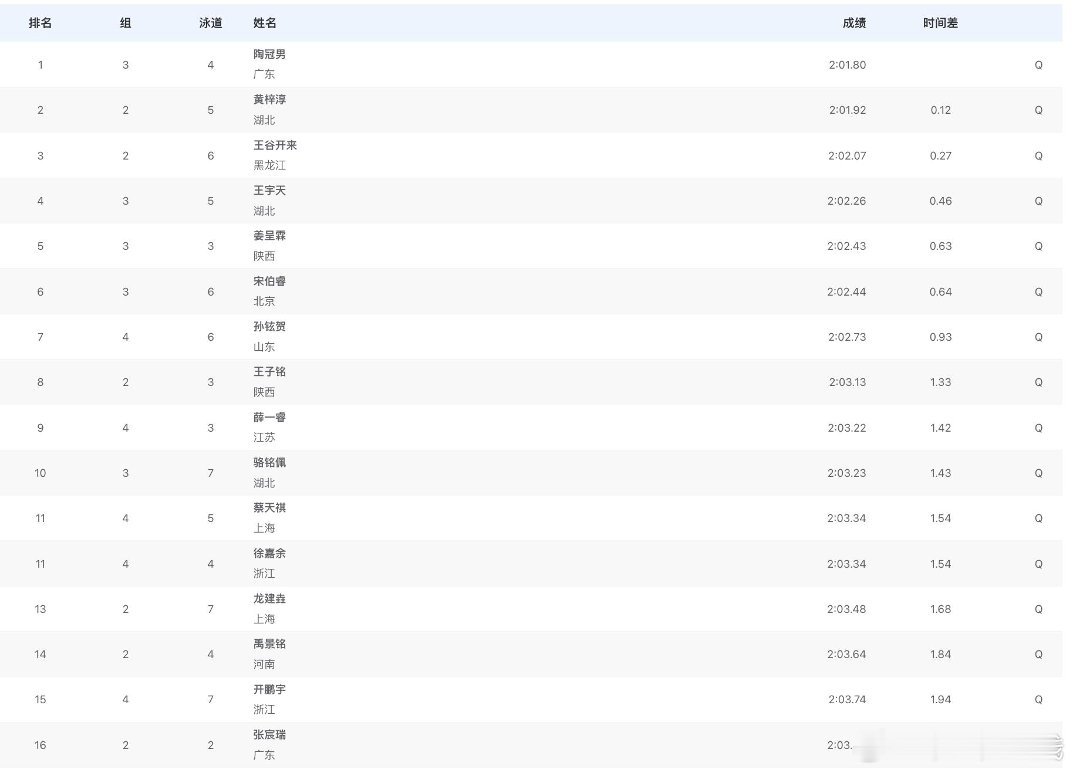Click the time difference 1.33
The height and width of the screenshot is (773, 1073).
[x=940, y=382]
